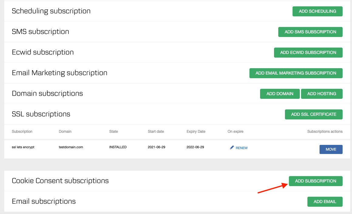Click the pencil icon beside Renew
The image size is (352, 214).
[x=232, y=147]
